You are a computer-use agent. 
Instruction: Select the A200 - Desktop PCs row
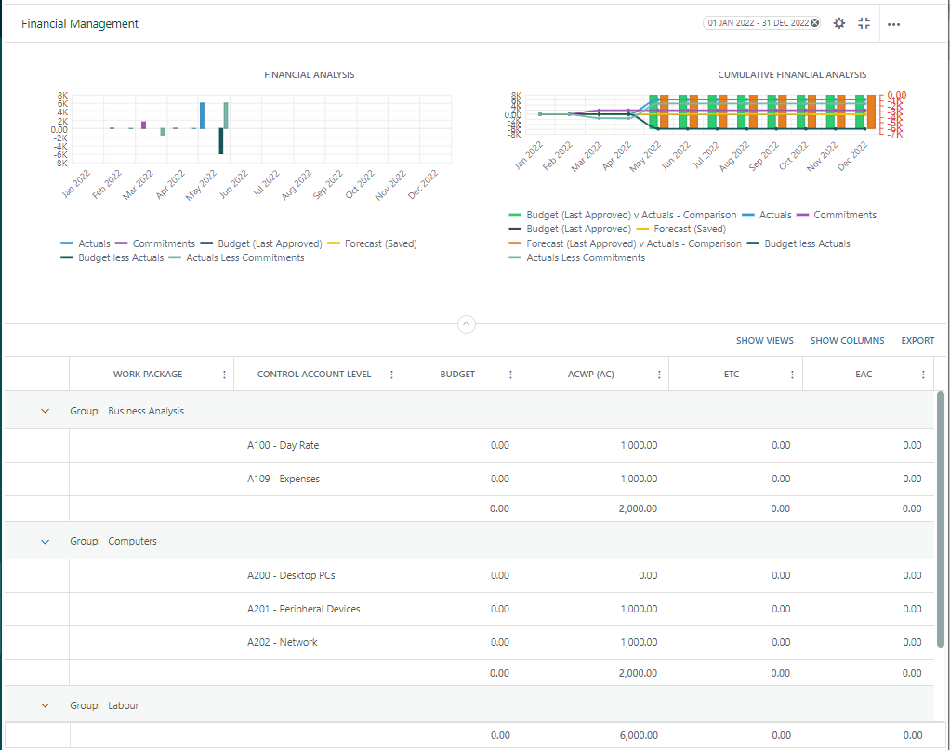pyautogui.click(x=469, y=575)
